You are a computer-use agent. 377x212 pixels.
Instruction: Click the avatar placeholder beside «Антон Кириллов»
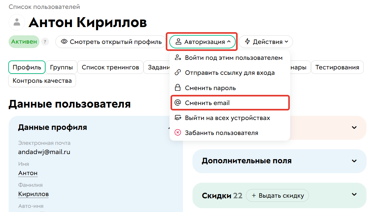pos(16,22)
